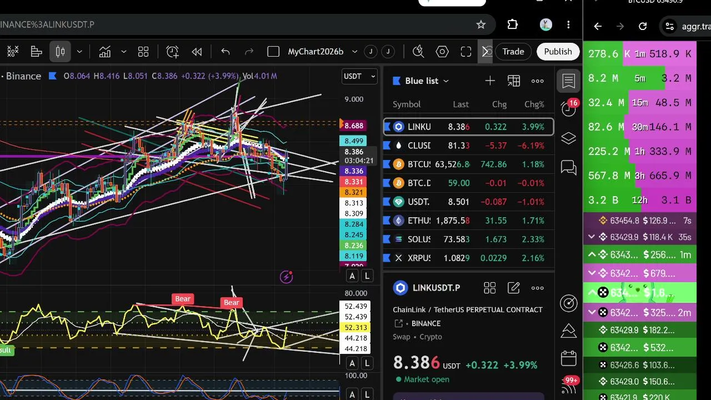Bookmark this page with the star icon

[481, 24]
